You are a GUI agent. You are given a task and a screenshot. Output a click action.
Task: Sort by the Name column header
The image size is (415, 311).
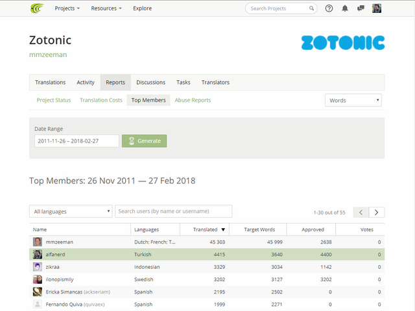(40, 229)
